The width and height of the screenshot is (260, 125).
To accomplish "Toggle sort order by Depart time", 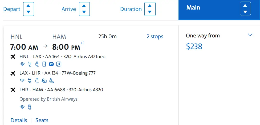I will (x=29, y=9).
